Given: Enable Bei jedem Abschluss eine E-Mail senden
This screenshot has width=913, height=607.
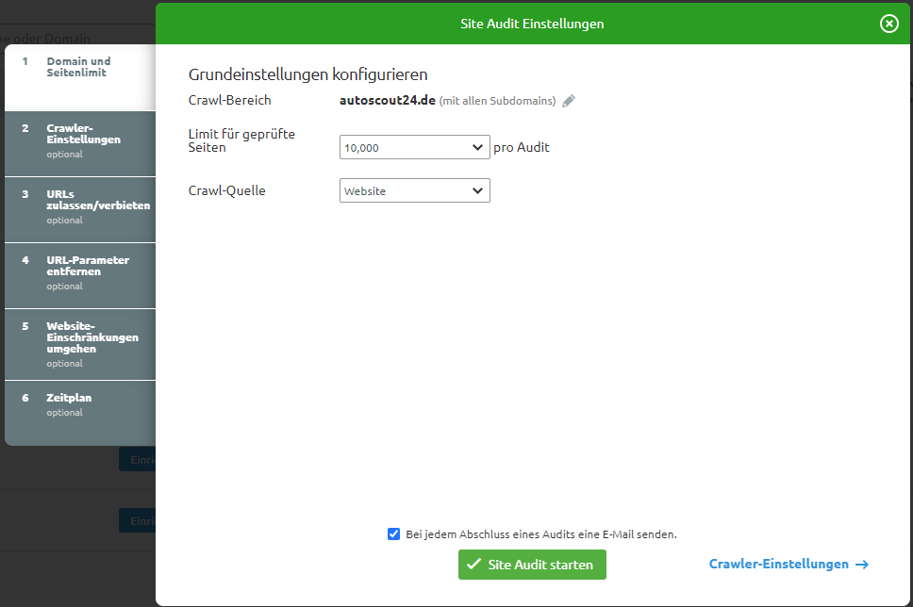Looking at the screenshot, I should 393,533.
